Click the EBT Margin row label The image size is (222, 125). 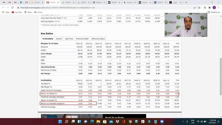click(x=45, y=74)
